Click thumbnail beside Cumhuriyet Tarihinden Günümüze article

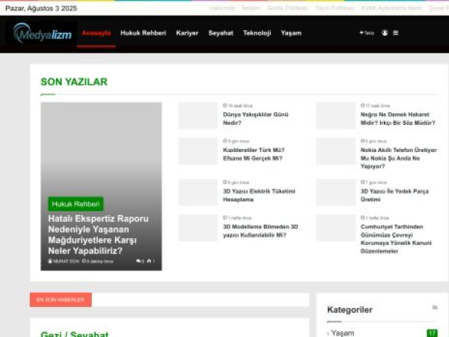(x=335, y=228)
